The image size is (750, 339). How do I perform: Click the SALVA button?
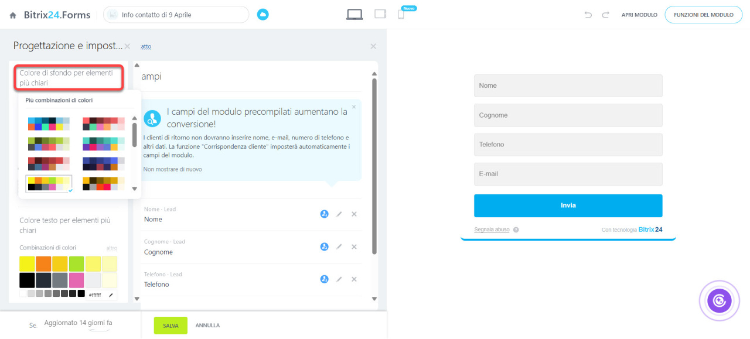pyautogui.click(x=171, y=326)
